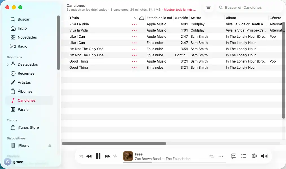
Task: Toggle repeat mode
Action: pos(115,156)
